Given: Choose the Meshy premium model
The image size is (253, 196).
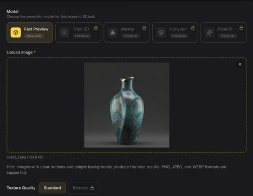Looking at the screenshot, I should (x=127, y=32).
